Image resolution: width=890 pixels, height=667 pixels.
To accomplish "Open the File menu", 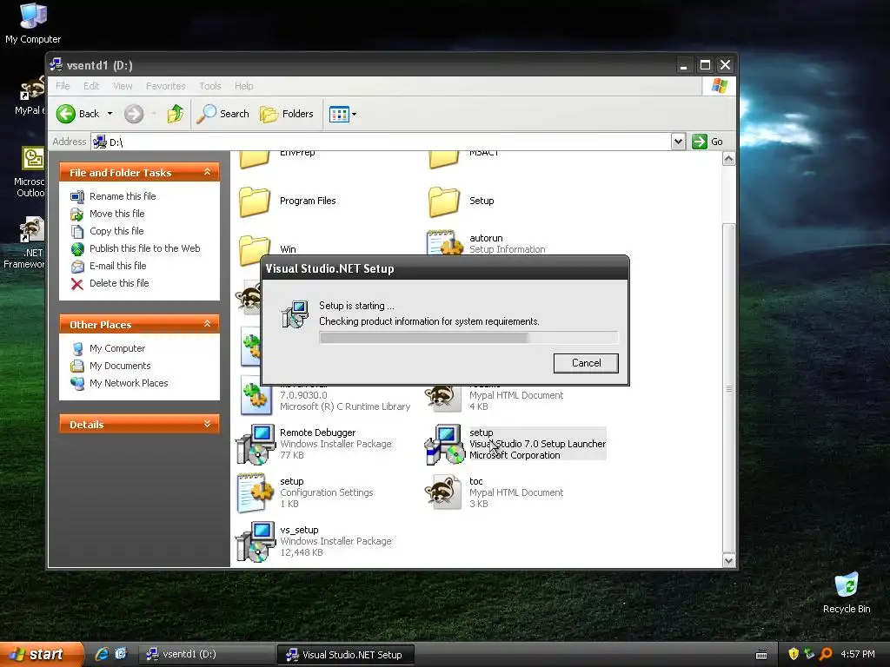I will click(x=63, y=86).
